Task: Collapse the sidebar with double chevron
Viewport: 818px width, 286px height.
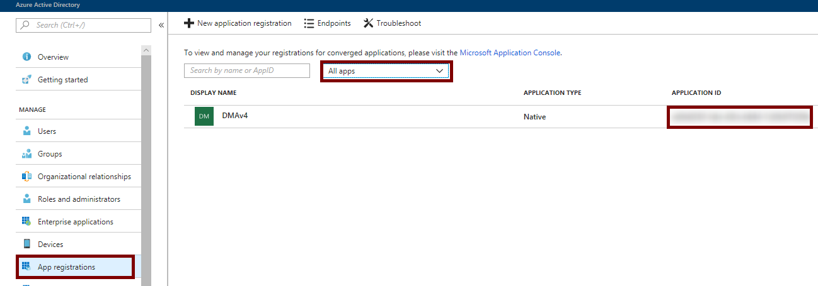Action: tap(161, 25)
